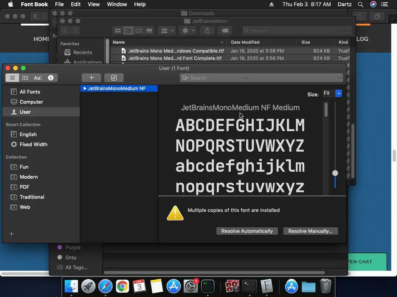Click the preview pane vertical scrollbar
The image size is (397, 297).
[x=326, y=109]
